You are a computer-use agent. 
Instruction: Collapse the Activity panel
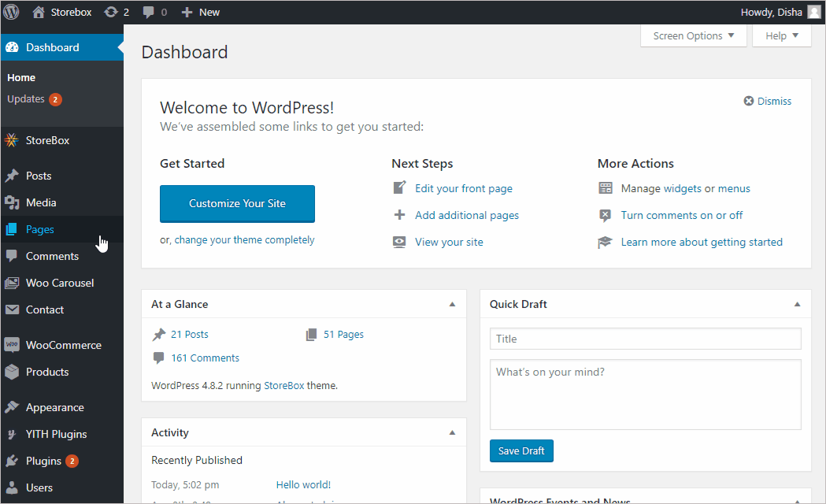pyautogui.click(x=452, y=432)
